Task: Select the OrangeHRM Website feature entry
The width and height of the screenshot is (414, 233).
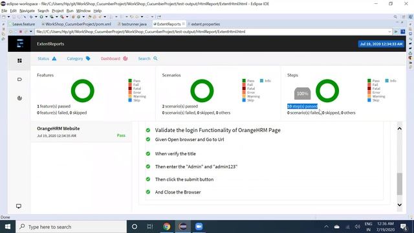Action: (81, 132)
